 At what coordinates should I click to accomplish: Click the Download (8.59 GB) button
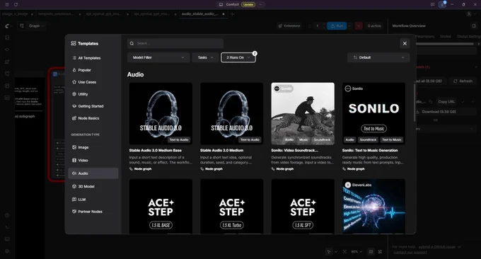[x=439, y=112]
